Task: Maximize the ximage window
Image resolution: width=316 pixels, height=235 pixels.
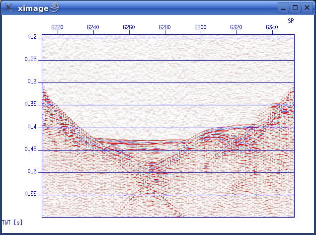Action: point(295,7)
